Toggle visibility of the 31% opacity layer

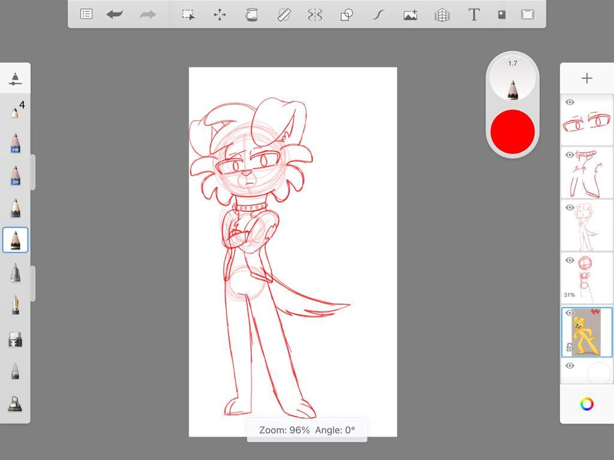570,260
